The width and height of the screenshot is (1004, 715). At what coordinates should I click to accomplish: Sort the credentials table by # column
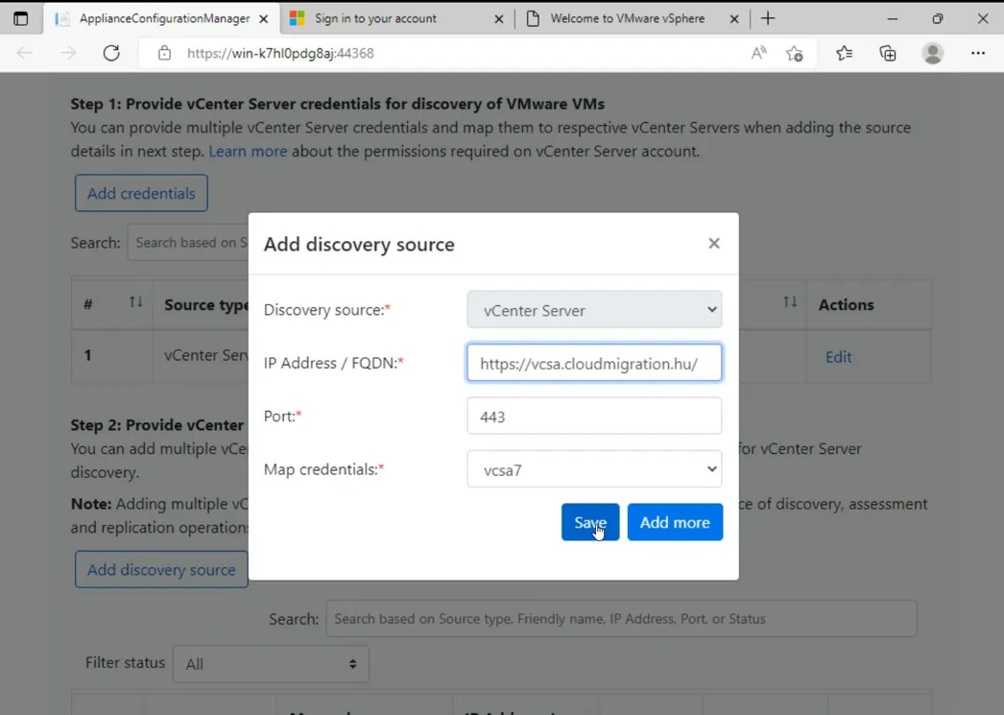click(x=135, y=302)
